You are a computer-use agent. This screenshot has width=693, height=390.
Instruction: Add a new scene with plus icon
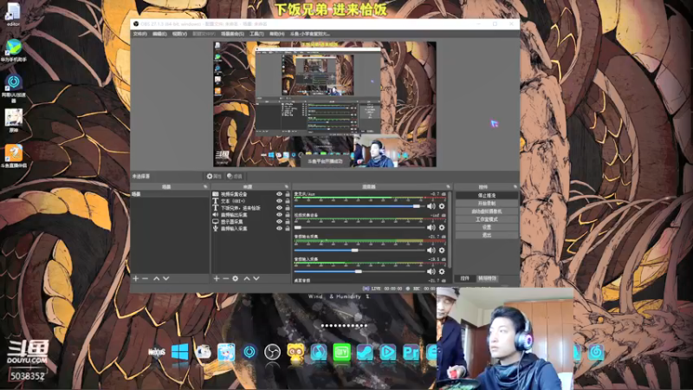point(136,278)
